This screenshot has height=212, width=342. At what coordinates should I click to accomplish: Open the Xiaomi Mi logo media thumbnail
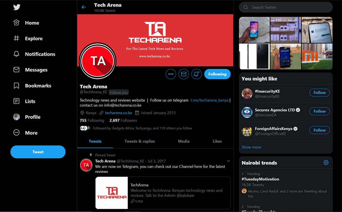click(x=317, y=56)
